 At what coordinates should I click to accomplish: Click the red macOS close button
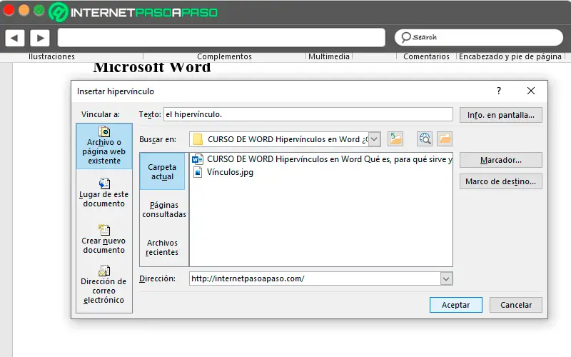tap(9, 10)
